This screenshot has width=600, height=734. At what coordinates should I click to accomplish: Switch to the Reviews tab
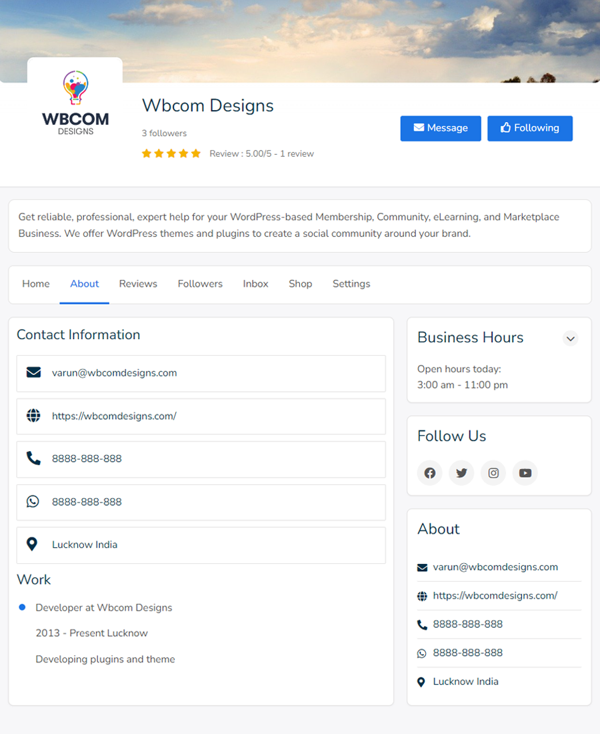click(138, 284)
